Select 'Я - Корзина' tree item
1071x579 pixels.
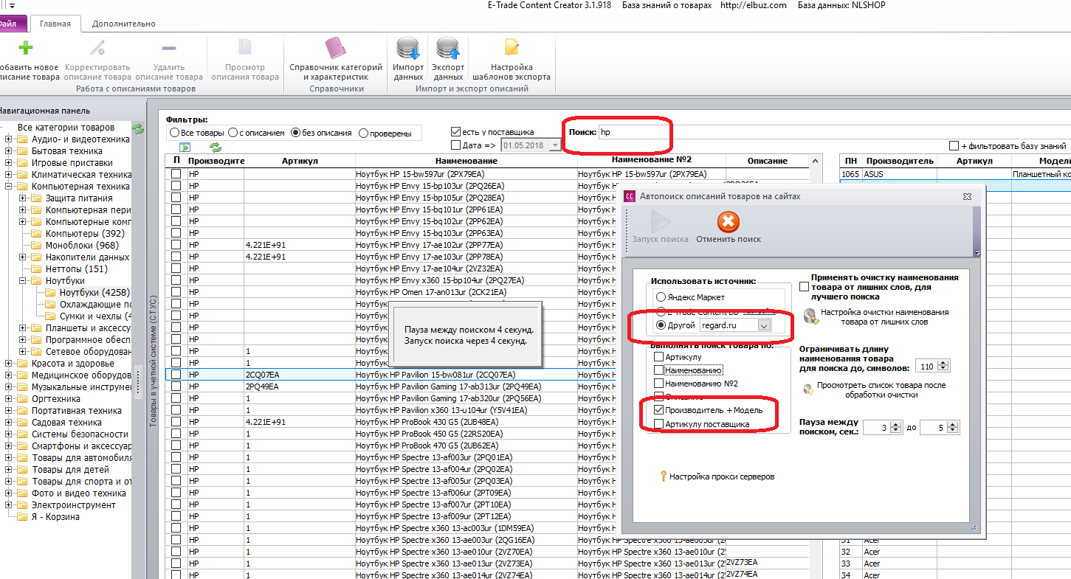55,517
